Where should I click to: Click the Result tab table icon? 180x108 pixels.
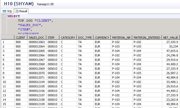point(17,11)
